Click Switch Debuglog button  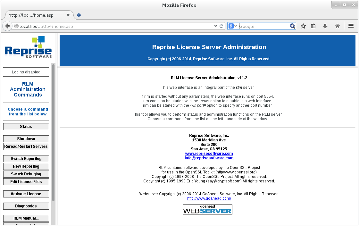click(x=26, y=174)
